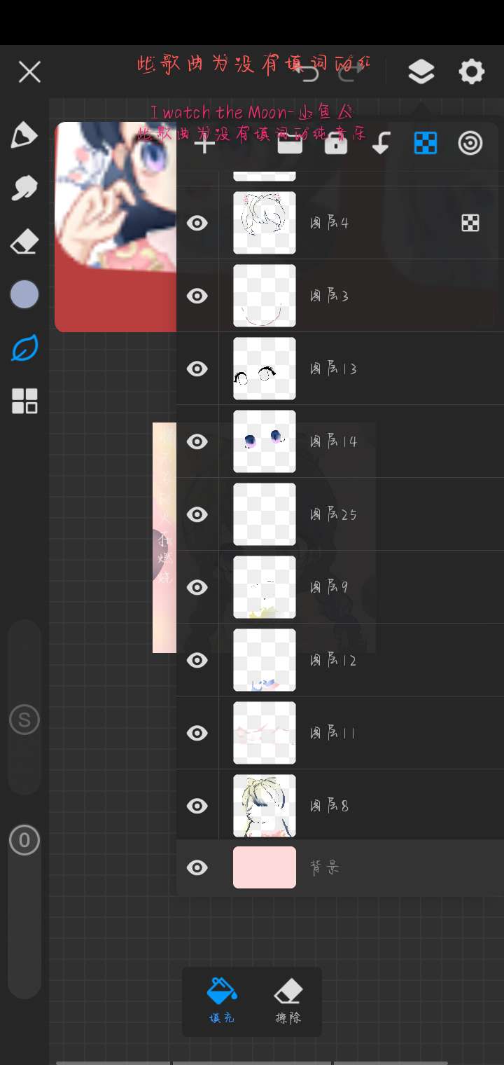
Task: Toggle the blue checkerboard alpha lock
Action: [426, 144]
